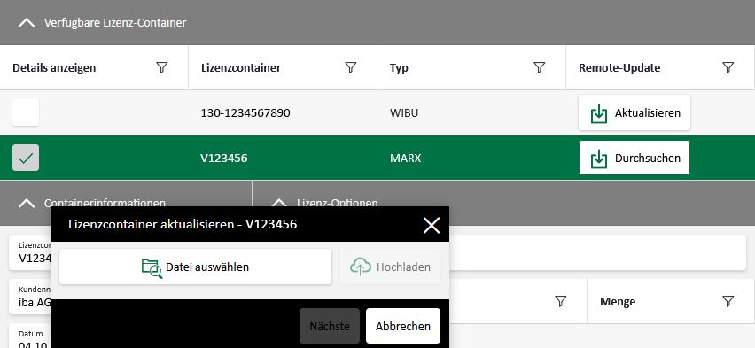Image resolution: width=755 pixels, height=348 pixels.
Task: Click the Datei auswählen button
Action: (x=195, y=267)
